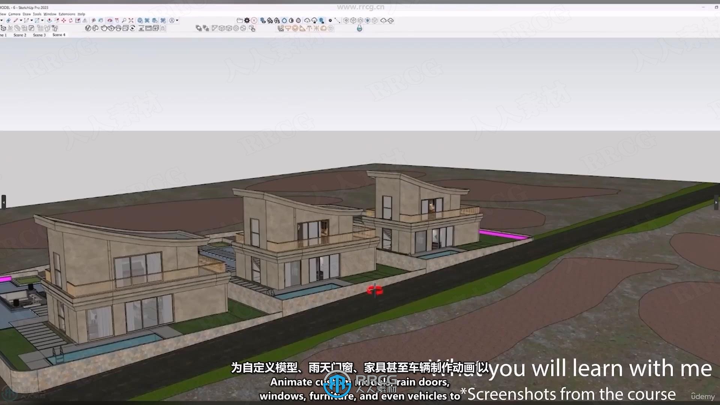Select the Zoom magnifier tool
Viewport: 720px width, 405px height.
click(124, 20)
